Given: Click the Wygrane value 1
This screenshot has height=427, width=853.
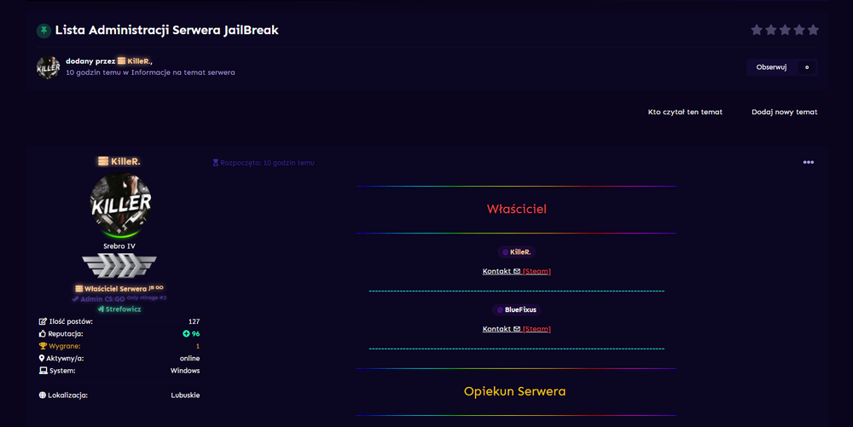Looking at the screenshot, I should coord(198,346).
